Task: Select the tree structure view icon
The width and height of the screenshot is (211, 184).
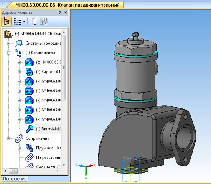Action: [x=6, y=21]
